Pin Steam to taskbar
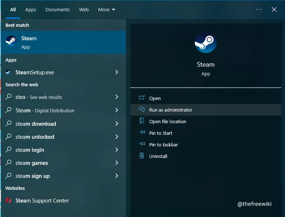This screenshot has width=285, height=217. click(x=206, y=145)
